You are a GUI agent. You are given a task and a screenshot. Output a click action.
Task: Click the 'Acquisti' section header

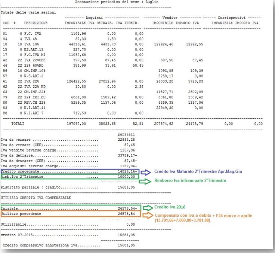tap(94, 18)
